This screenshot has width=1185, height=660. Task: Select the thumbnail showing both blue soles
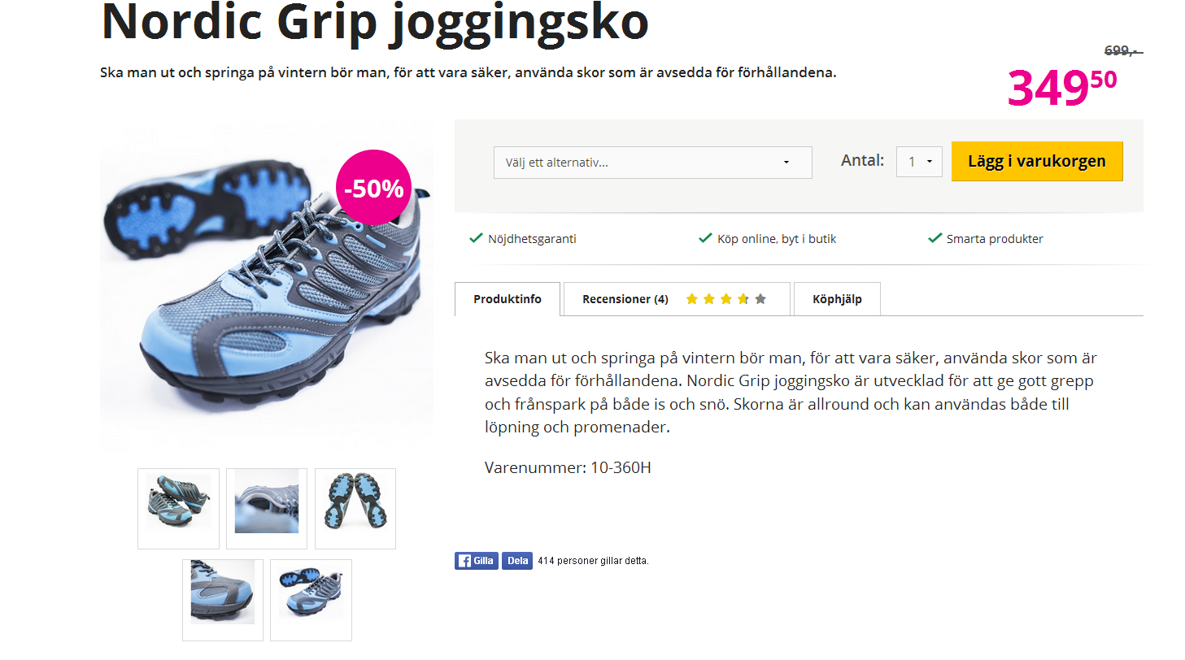click(x=355, y=509)
